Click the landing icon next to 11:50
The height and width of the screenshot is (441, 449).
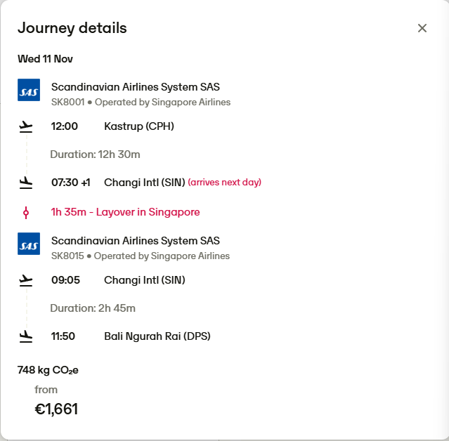(x=26, y=336)
